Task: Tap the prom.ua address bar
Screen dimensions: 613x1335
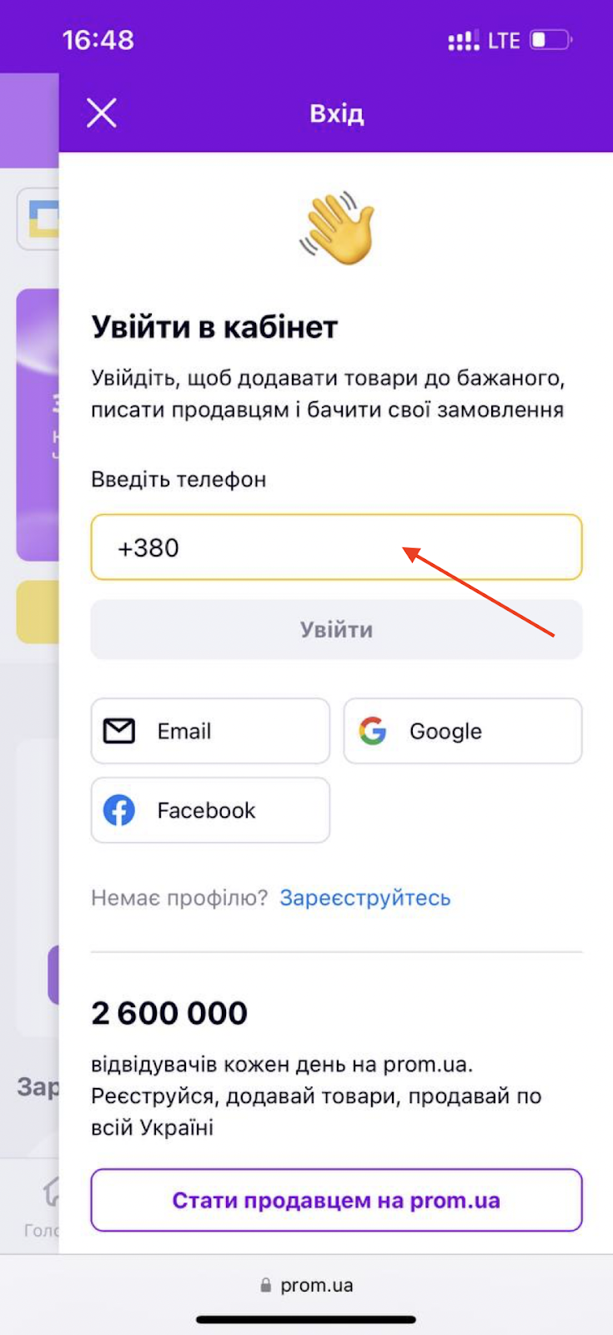Action: pyautogui.click(x=306, y=1285)
